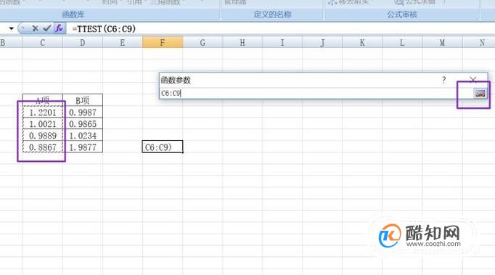This screenshot has width=495, height=275.
Task: Click the cancel X icon in formula bar
Action: click(35, 29)
